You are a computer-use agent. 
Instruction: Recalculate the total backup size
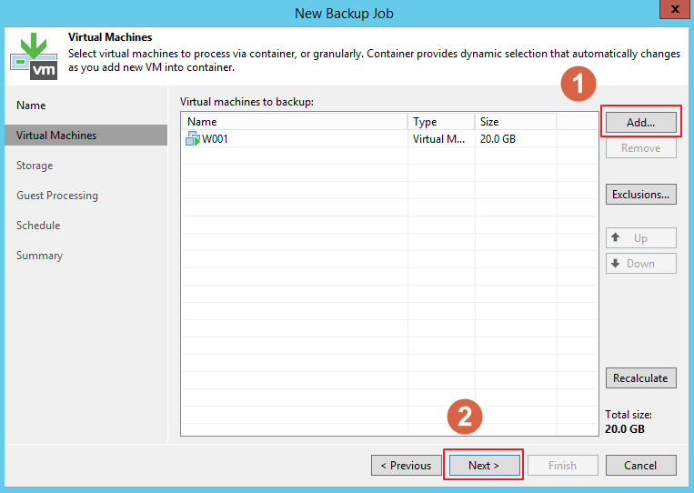tap(640, 377)
